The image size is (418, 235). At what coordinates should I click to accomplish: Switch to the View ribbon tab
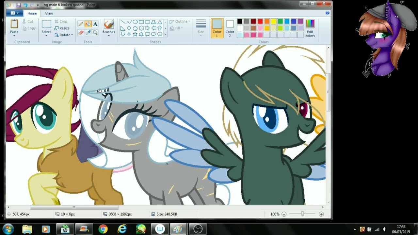click(x=49, y=13)
